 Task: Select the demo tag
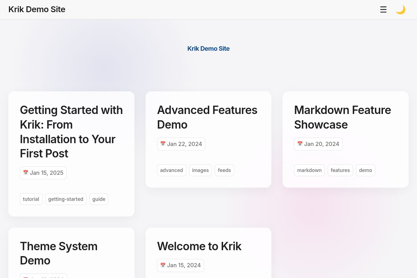coord(366,170)
